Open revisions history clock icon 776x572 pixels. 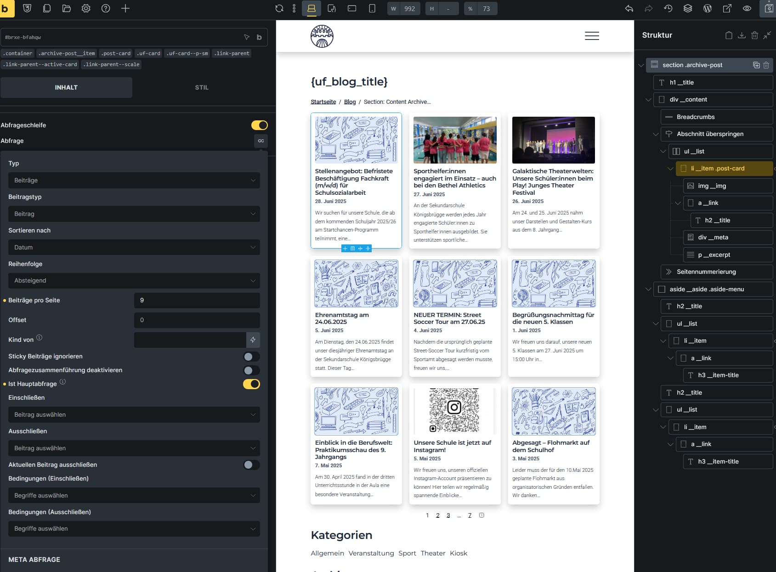coord(668,8)
